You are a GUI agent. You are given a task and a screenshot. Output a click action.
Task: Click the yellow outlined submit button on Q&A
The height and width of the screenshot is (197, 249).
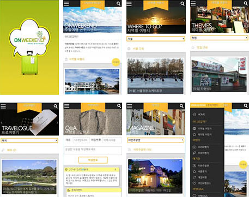click(x=93, y=160)
